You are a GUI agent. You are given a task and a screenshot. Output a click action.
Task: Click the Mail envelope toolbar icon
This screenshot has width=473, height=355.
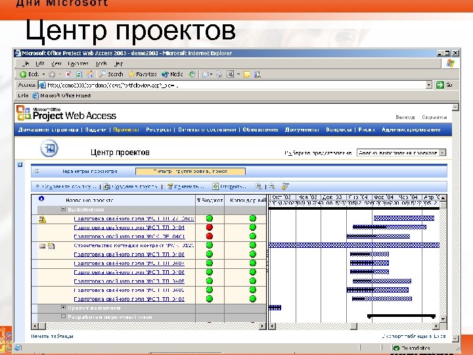(x=206, y=74)
